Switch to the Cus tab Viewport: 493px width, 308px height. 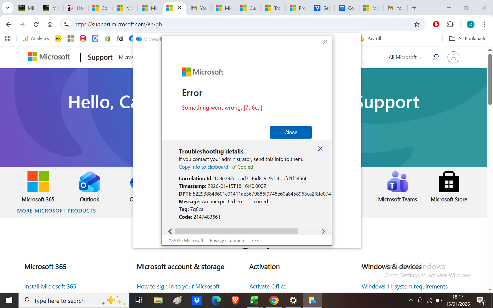click(248, 8)
